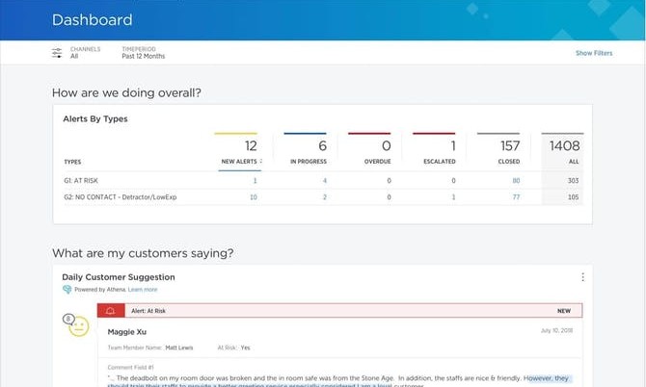The height and width of the screenshot is (387, 646).
Task: Click the red alert bell icon
Action: 110,312
